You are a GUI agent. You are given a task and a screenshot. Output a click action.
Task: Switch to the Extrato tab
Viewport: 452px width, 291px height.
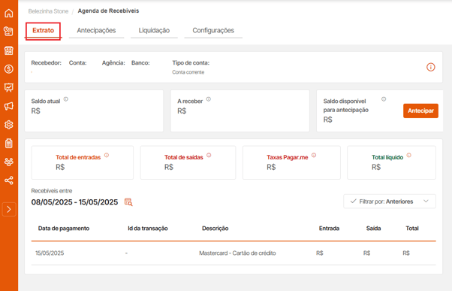(x=43, y=31)
